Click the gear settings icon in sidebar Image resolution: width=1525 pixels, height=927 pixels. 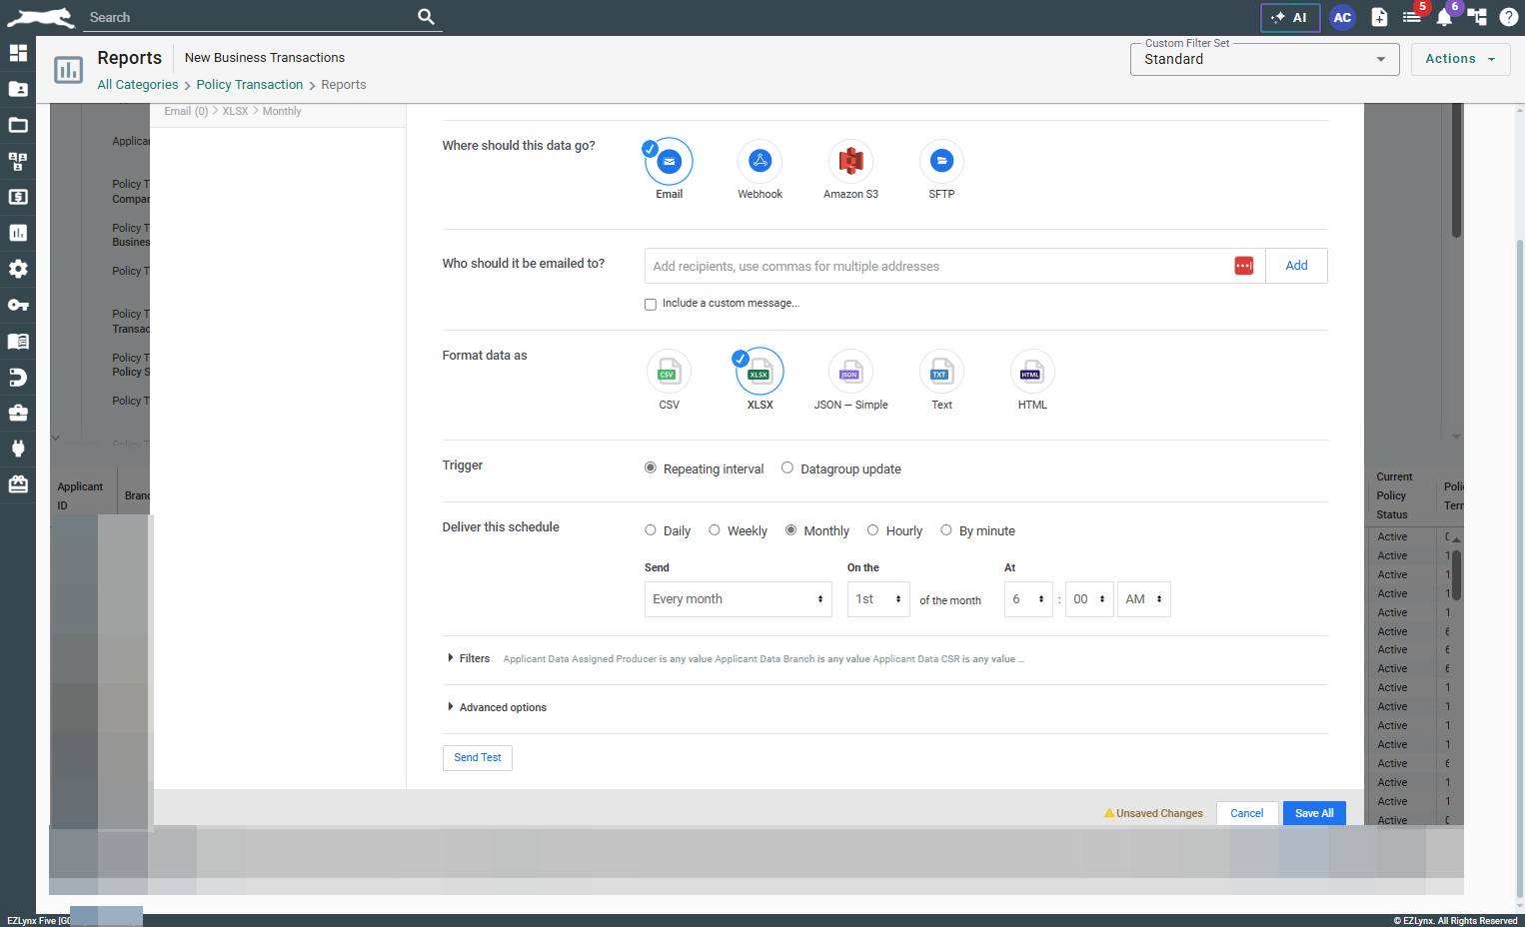tap(18, 269)
